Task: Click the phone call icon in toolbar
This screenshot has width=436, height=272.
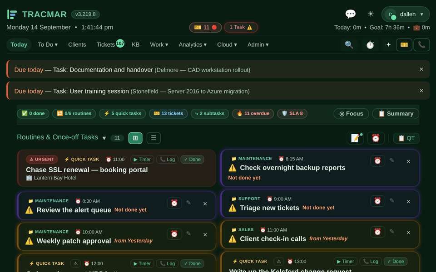Action: [421, 45]
